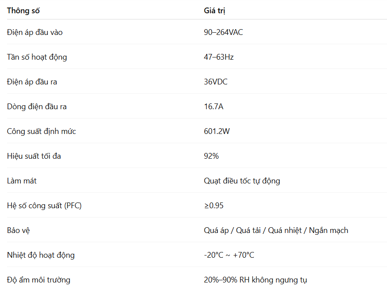387x290 pixels.
Task: Click the 'Tần số hoạt động' label
Action: pos(37,57)
